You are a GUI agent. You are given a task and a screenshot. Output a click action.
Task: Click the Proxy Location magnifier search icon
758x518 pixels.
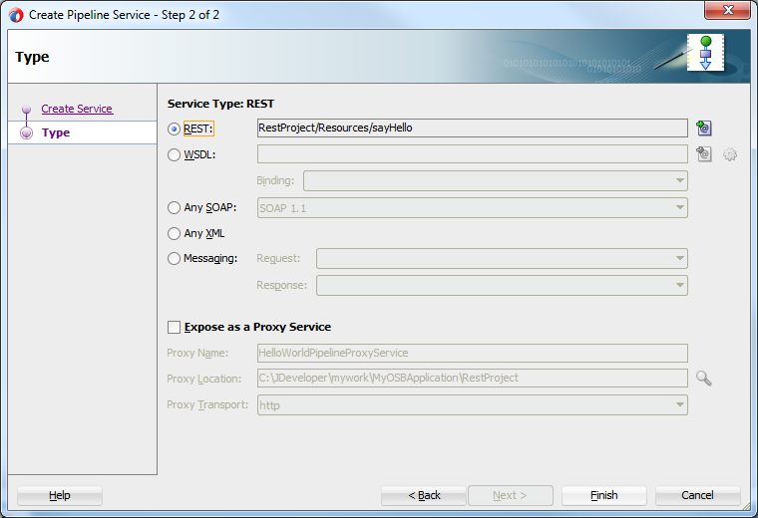(704, 378)
